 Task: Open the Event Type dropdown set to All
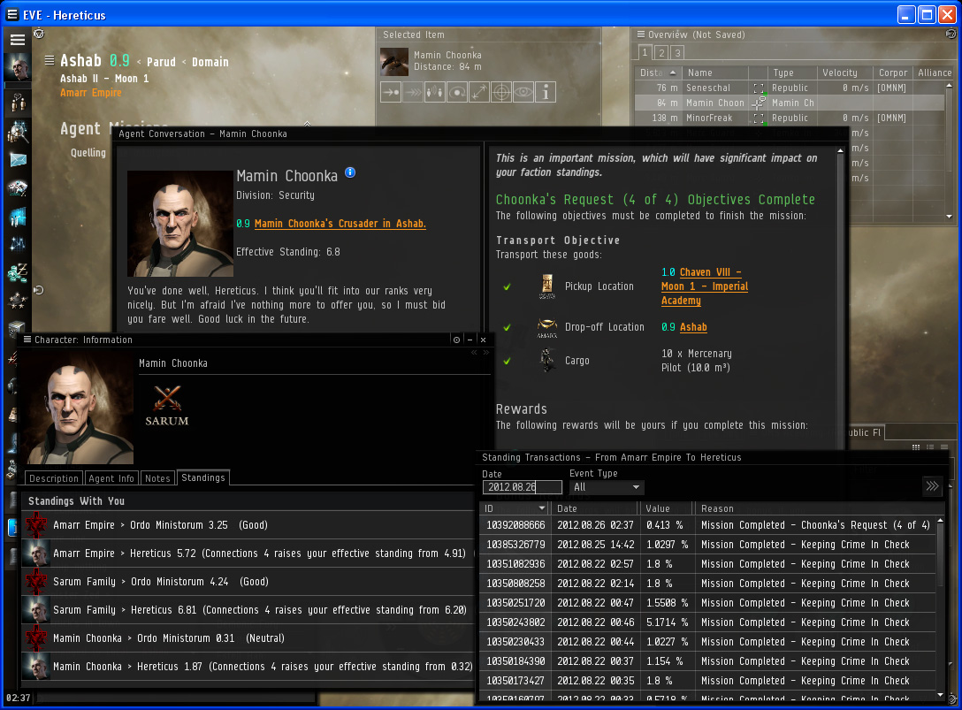point(607,487)
